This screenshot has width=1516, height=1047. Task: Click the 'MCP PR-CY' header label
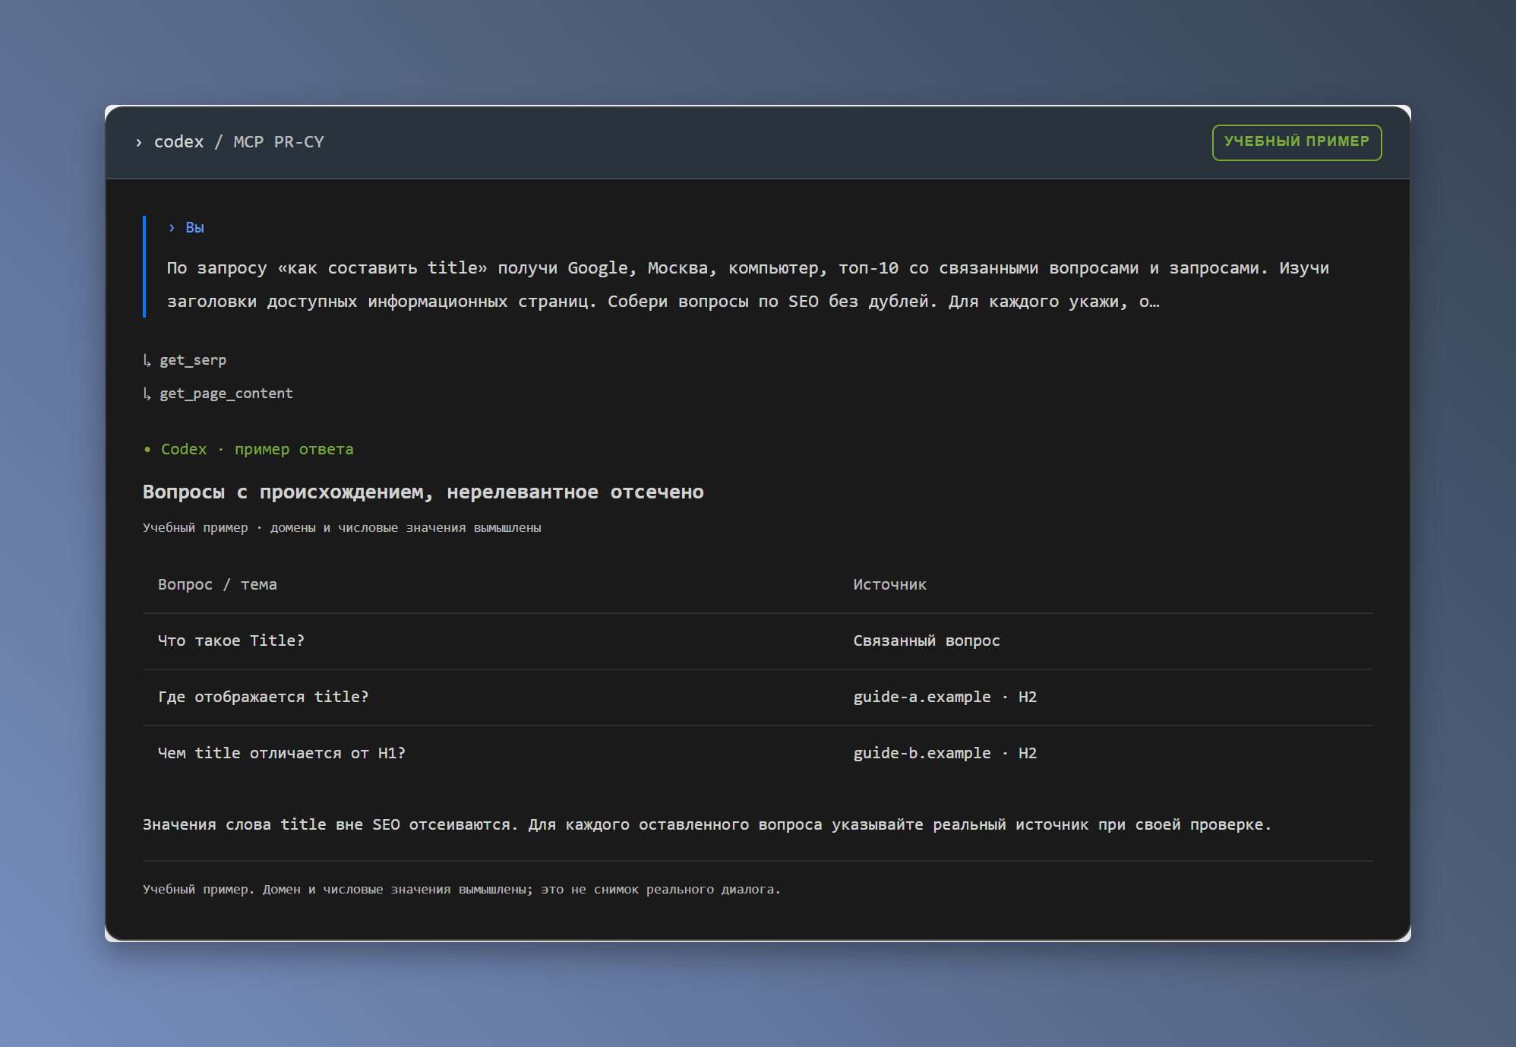(279, 142)
